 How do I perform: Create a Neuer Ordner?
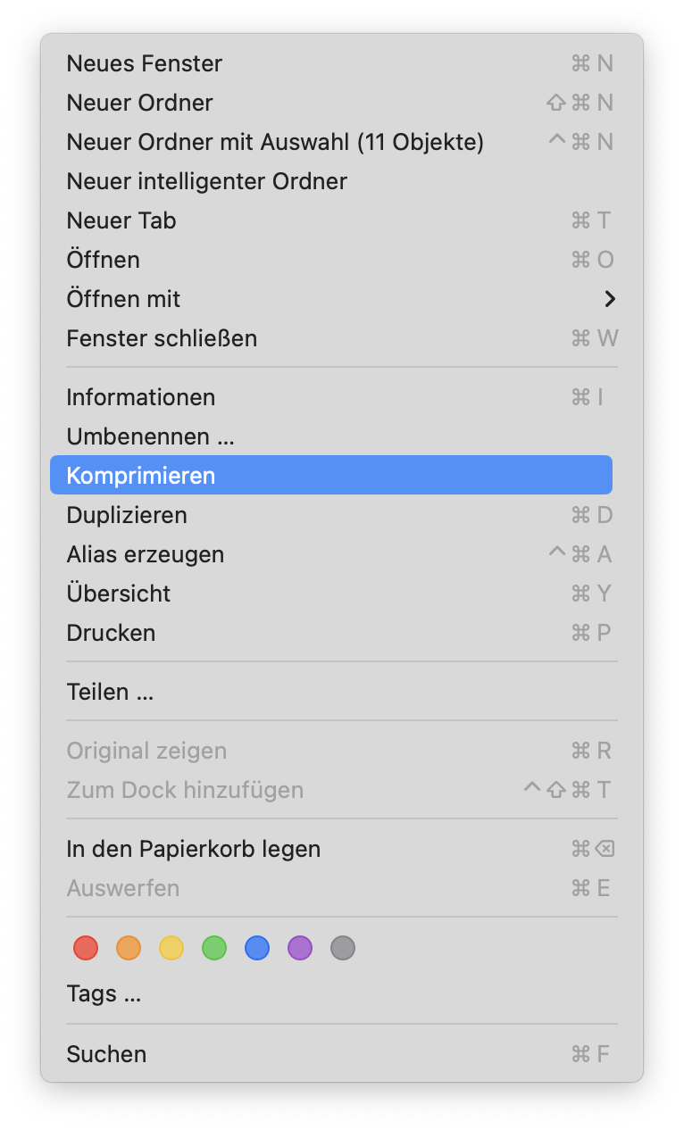pyautogui.click(x=140, y=103)
